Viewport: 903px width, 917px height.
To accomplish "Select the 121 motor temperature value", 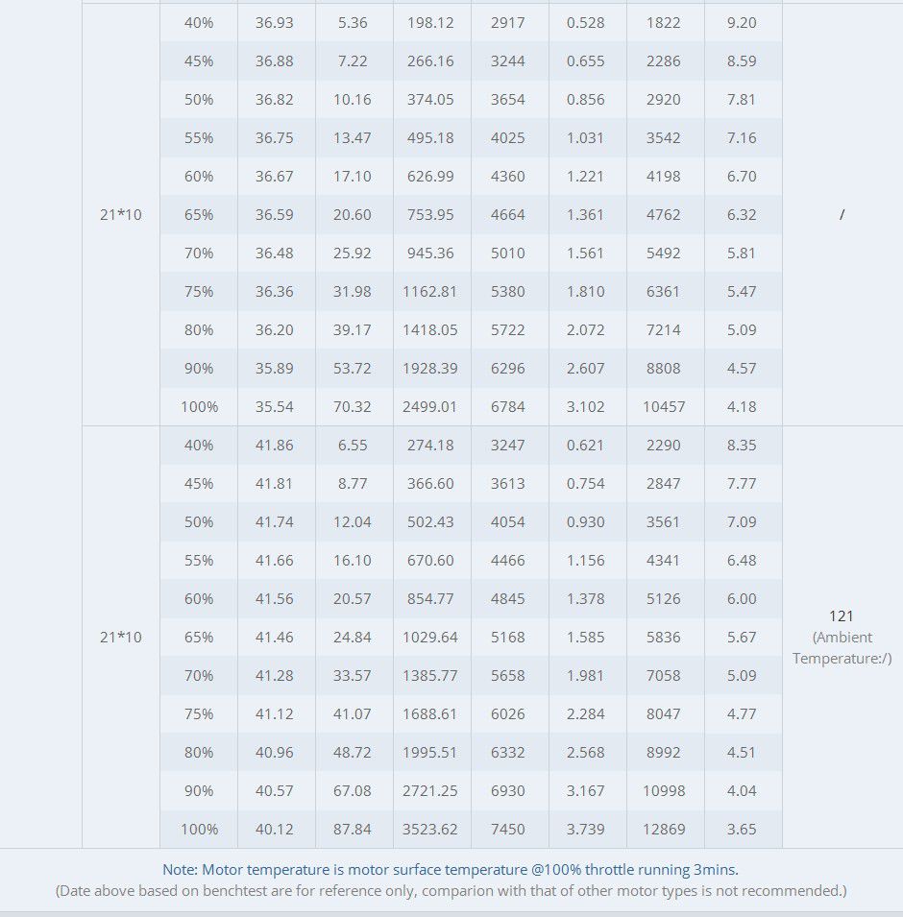I will coord(842,616).
